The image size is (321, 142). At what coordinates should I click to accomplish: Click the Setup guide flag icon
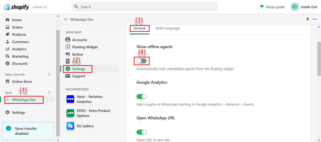pyautogui.click(x=262, y=7)
